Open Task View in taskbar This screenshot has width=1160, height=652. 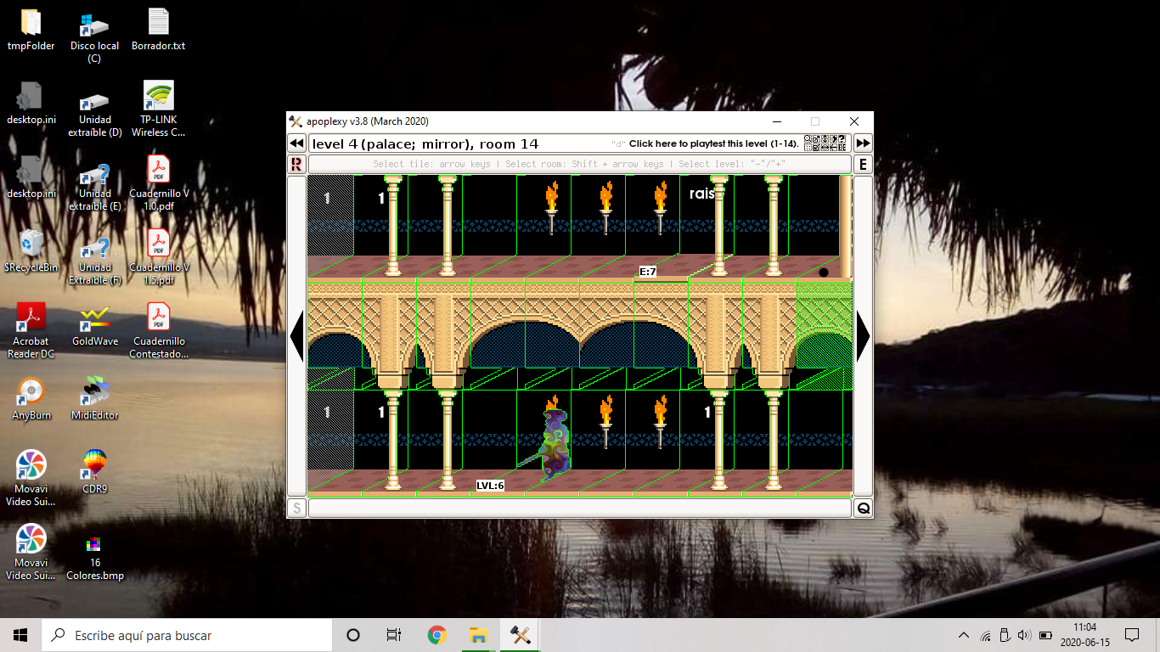point(393,635)
